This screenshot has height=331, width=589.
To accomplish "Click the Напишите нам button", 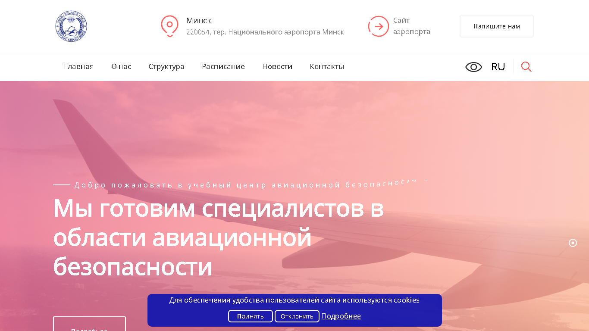I will [497, 26].
